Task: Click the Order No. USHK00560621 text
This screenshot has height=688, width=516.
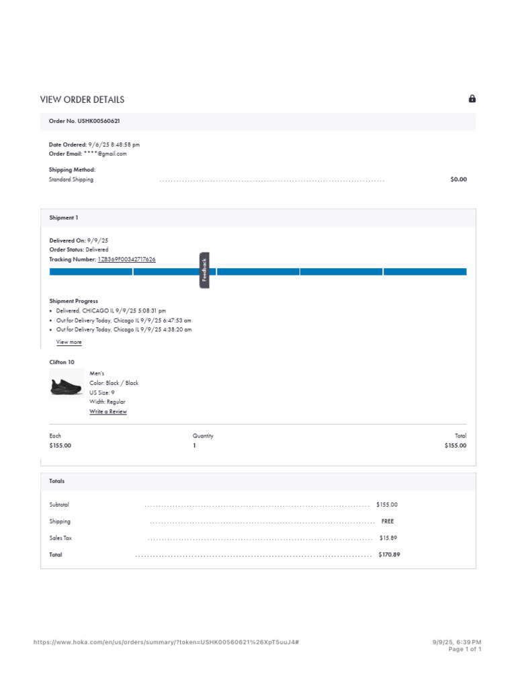Action: 84,121
